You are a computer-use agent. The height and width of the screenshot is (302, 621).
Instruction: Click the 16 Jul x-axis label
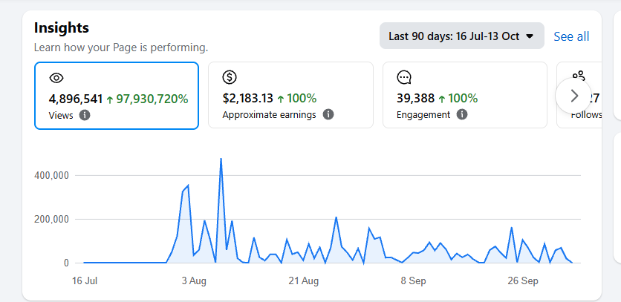click(85, 281)
